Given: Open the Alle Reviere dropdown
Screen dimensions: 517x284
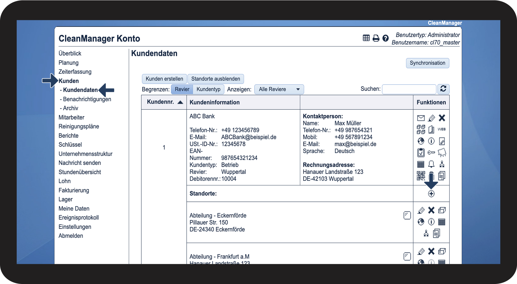Looking at the screenshot, I should pyautogui.click(x=279, y=89).
